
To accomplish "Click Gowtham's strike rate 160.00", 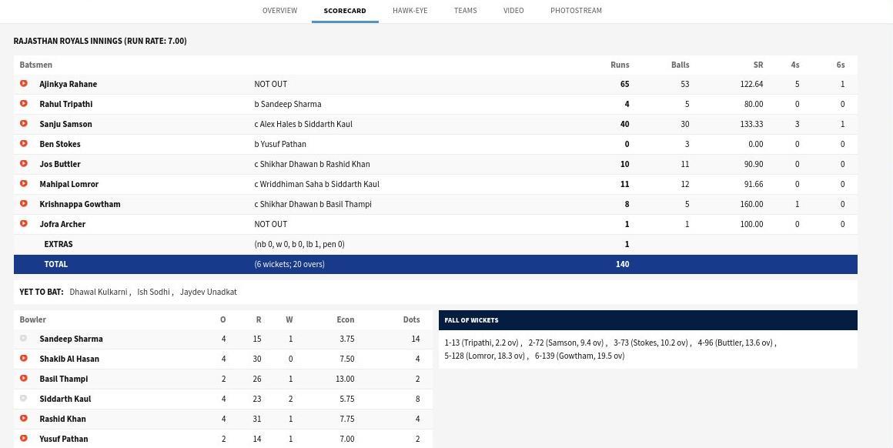I will [x=752, y=204].
